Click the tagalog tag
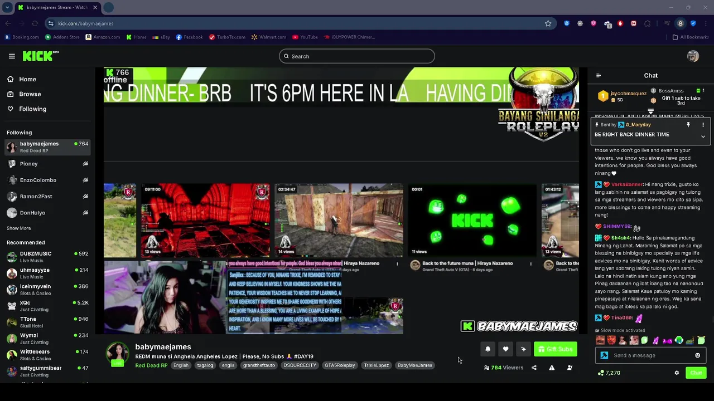Viewport: 714px width, 401px height. click(x=205, y=365)
